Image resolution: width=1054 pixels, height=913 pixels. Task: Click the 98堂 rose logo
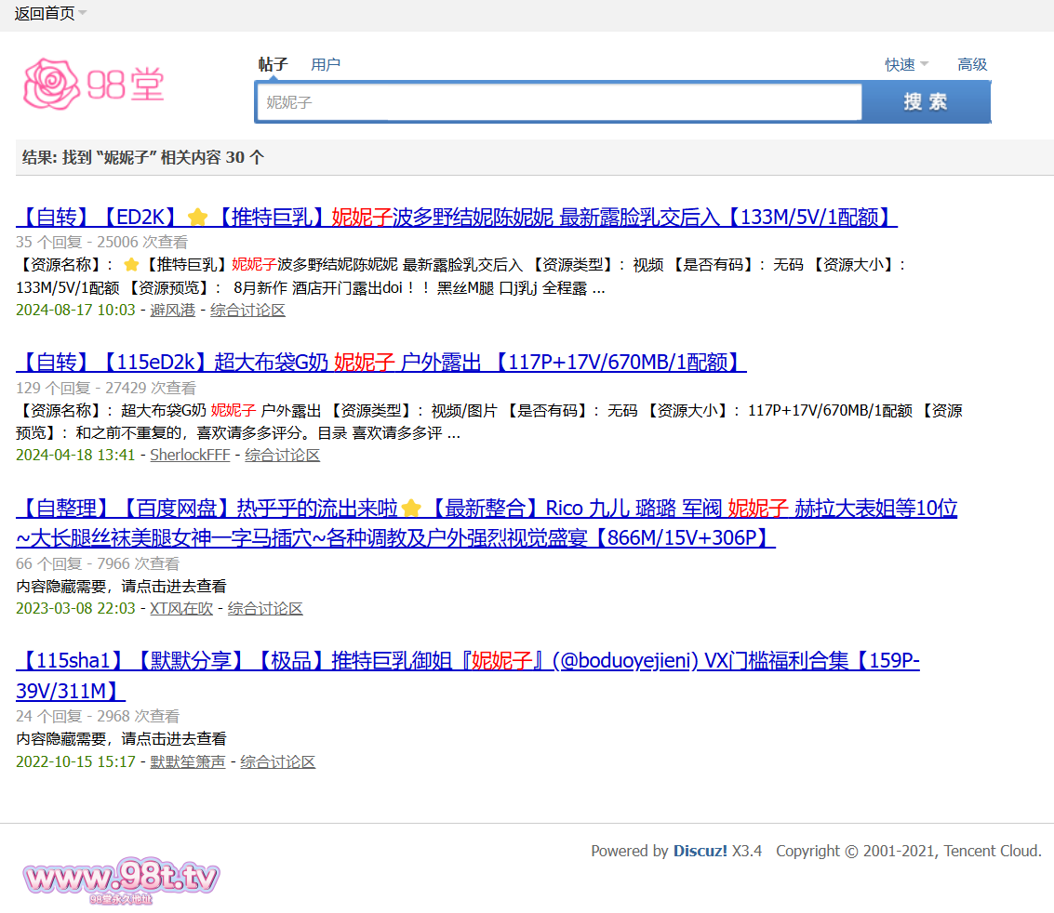point(93,85)
